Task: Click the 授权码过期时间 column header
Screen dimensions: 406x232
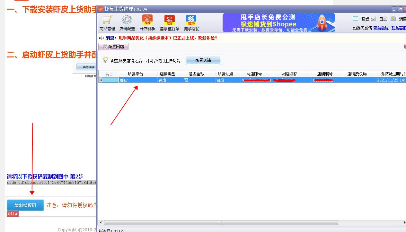Action: point(391,74)
